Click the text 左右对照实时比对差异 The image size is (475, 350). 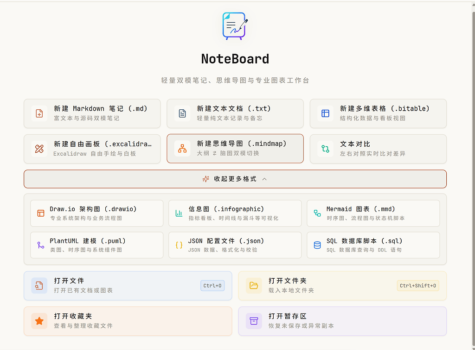coord(372,154)
